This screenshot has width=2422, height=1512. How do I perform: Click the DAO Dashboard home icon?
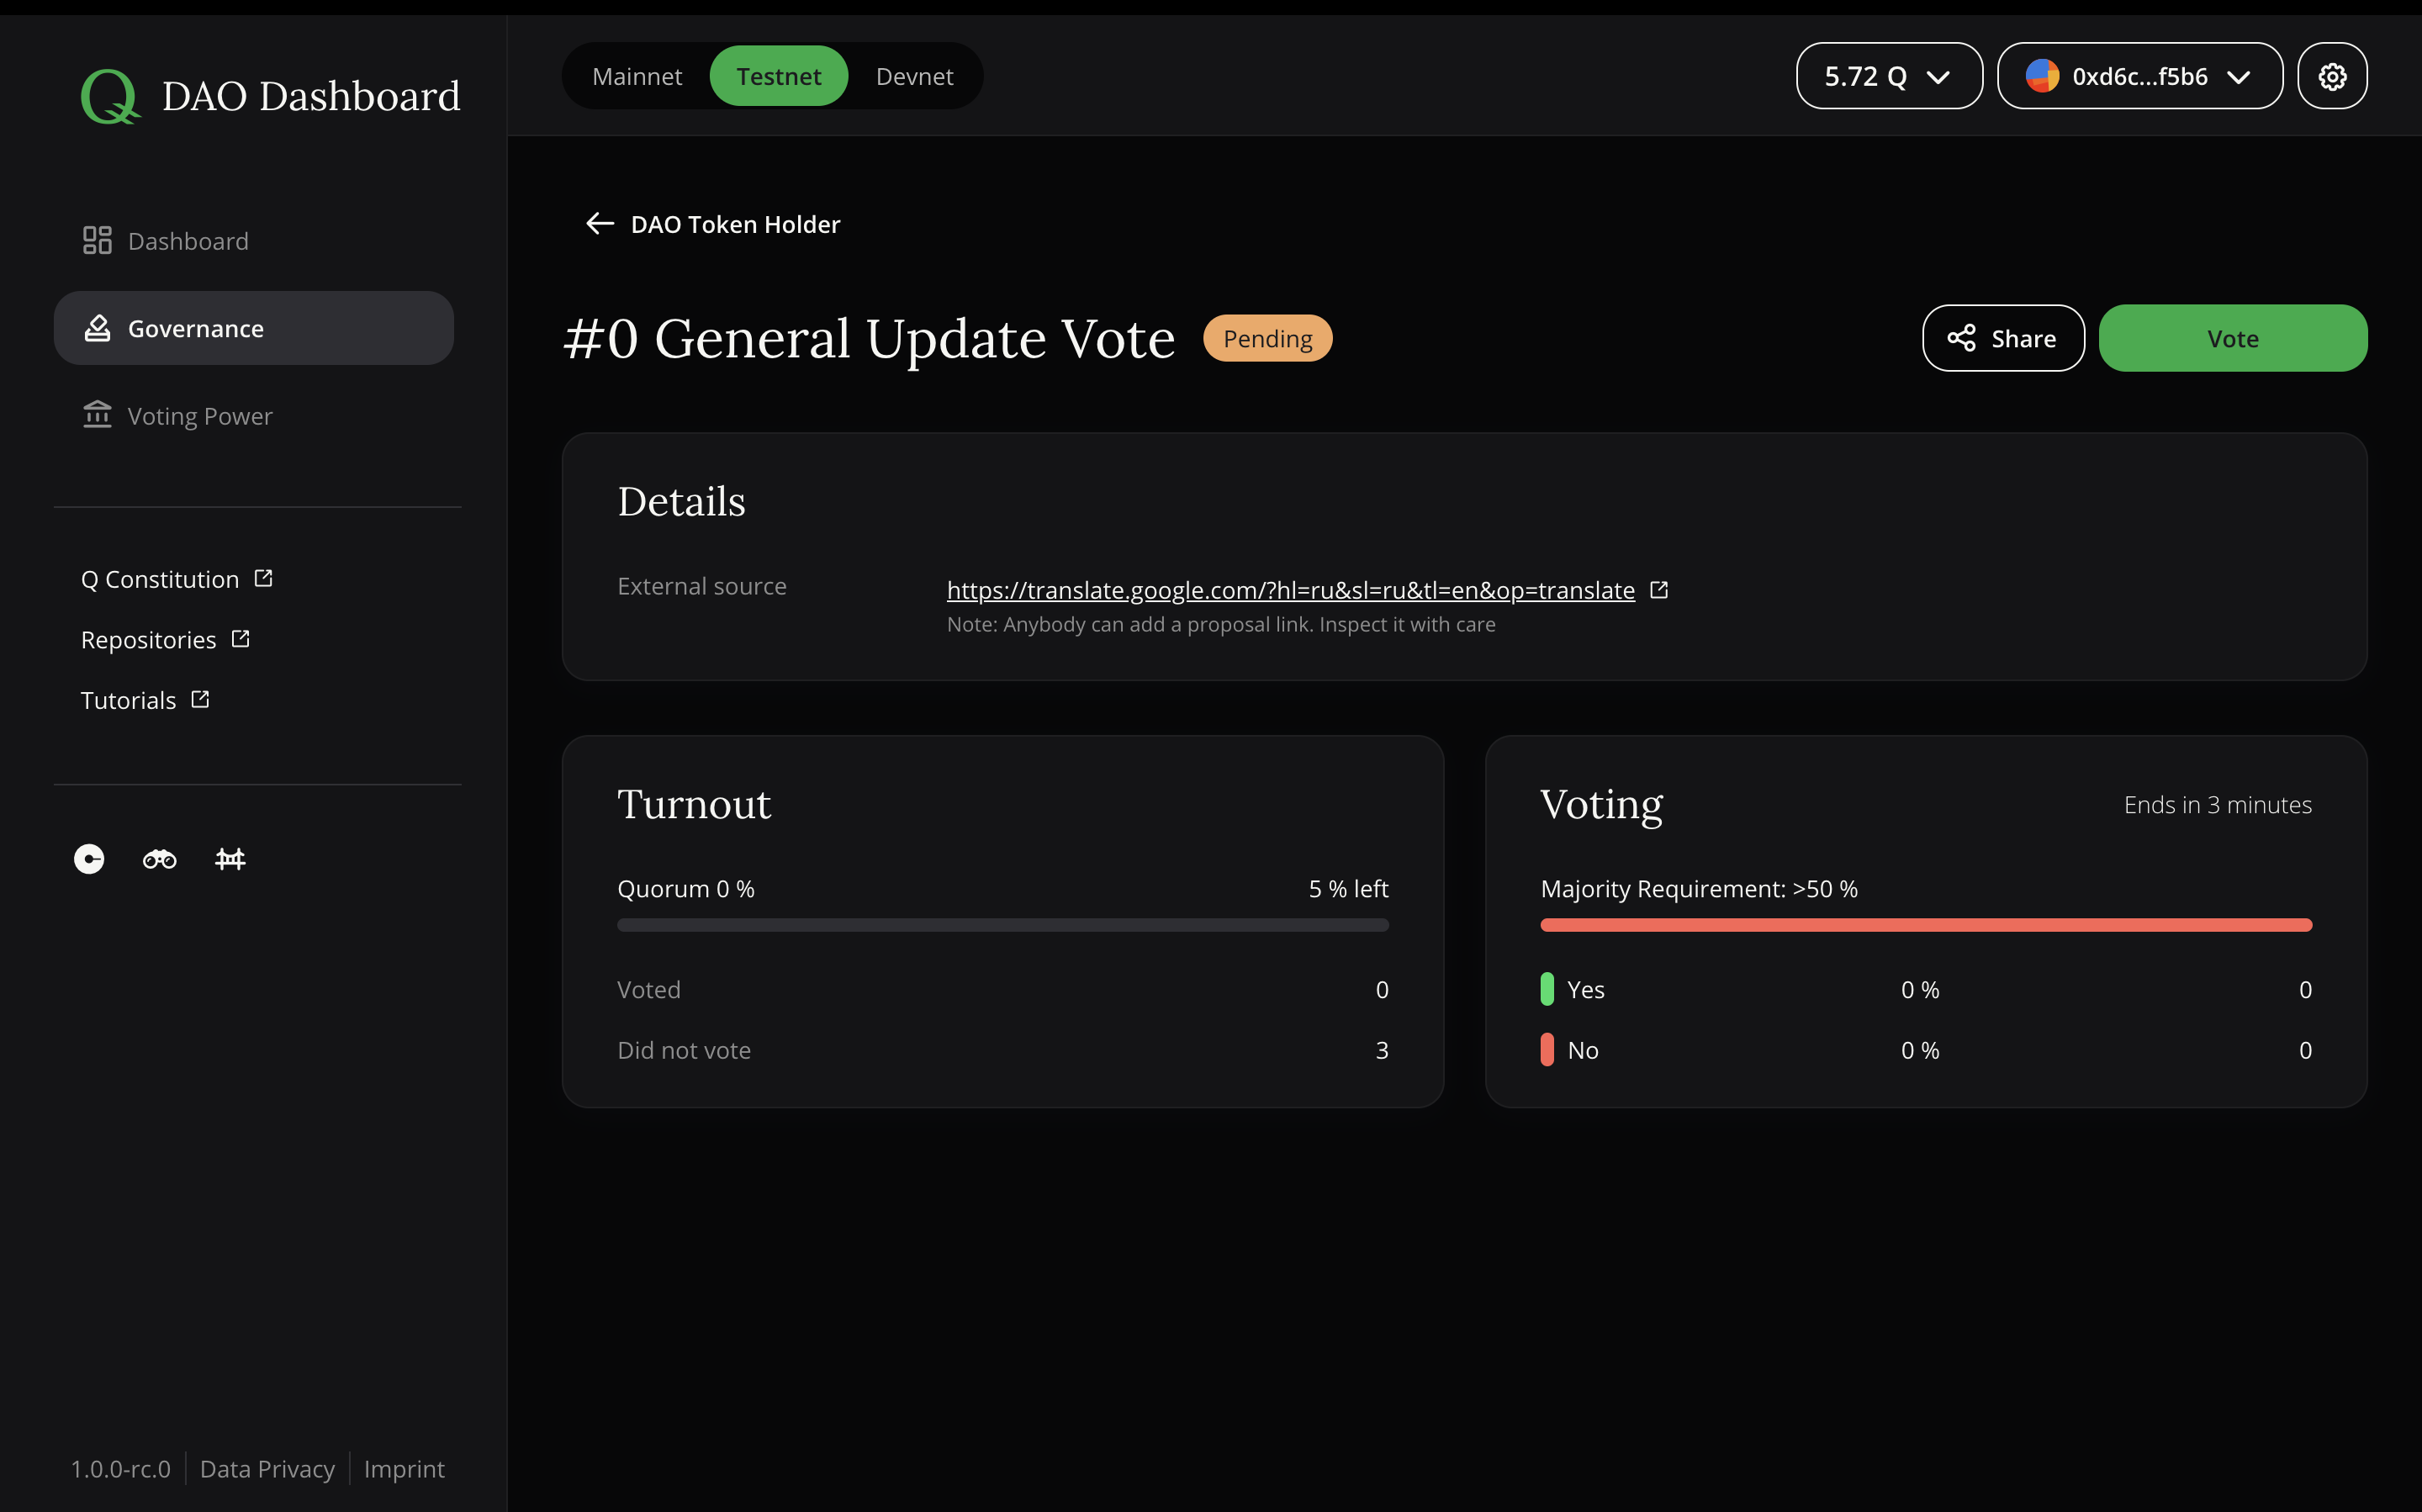point(108,94)
